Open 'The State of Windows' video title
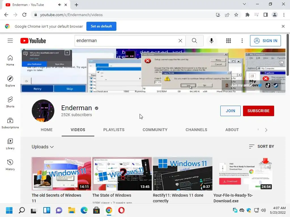 click(112, 195)
